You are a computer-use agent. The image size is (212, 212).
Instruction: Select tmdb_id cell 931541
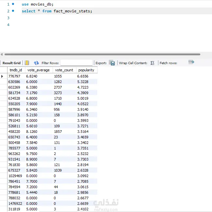point(16,159)
